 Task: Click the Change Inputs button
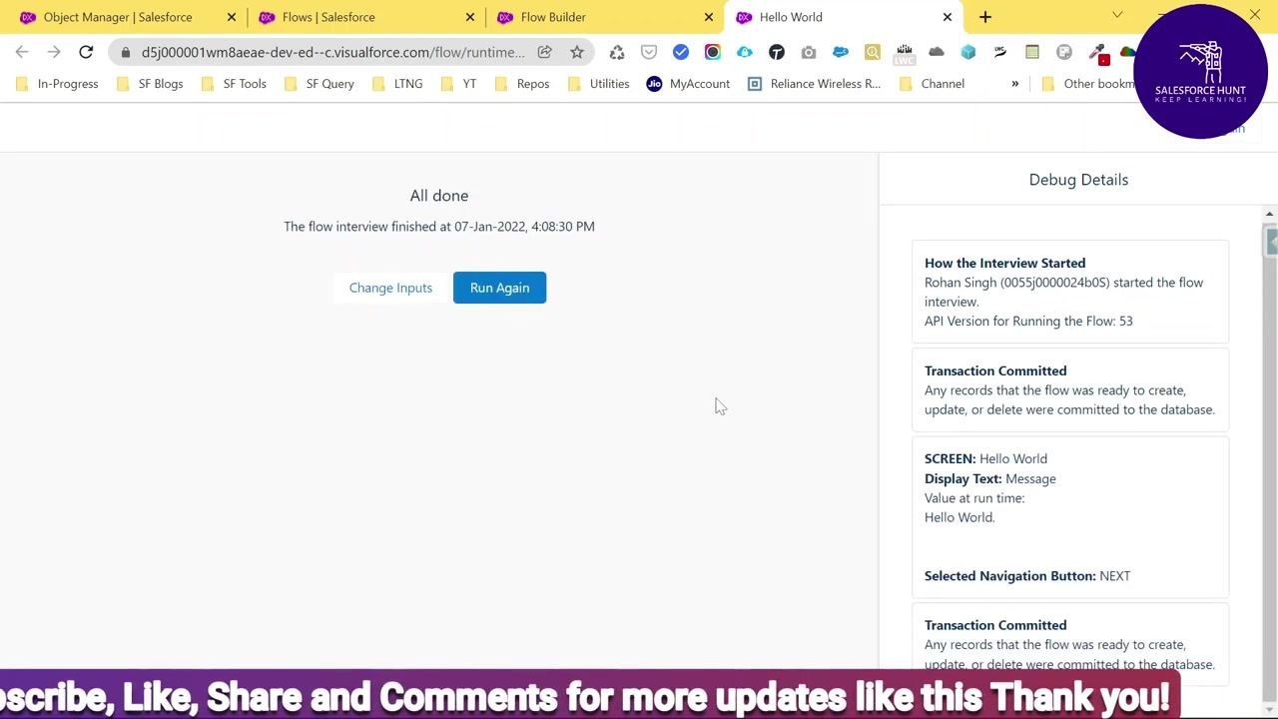(x=390, y=288)
